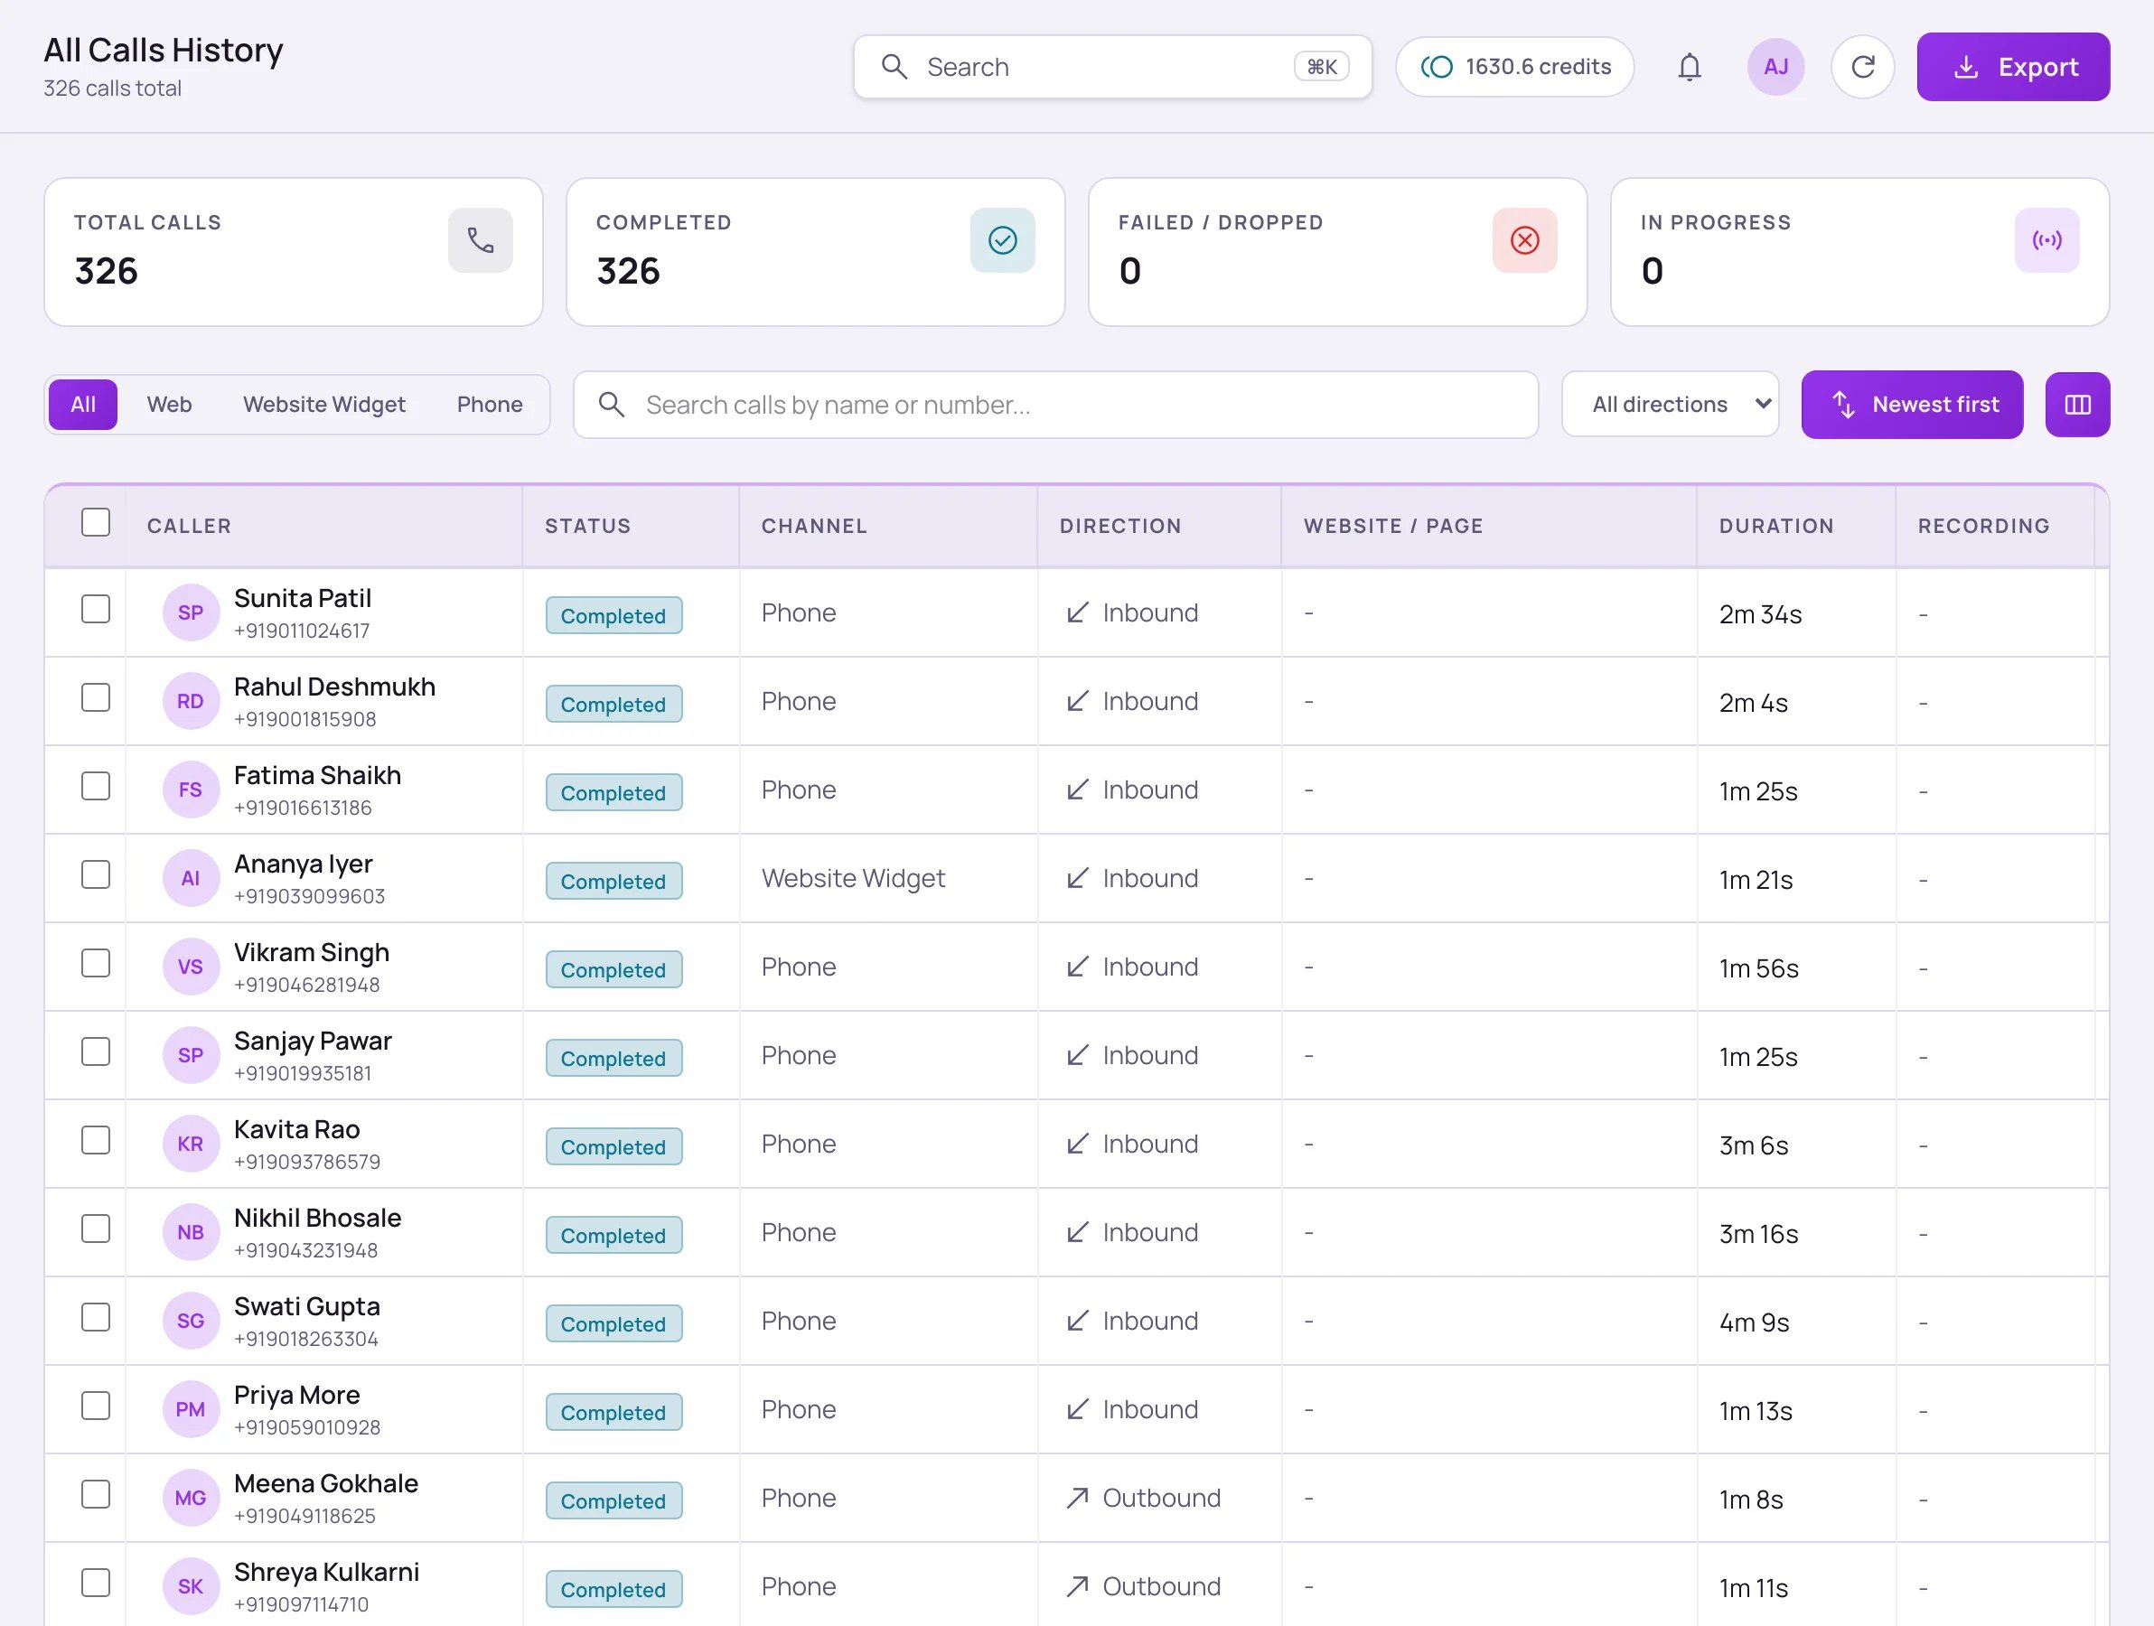Screen dimensions: 2154x1626
Task: Select the Rahul Deshmukh row checkbox
Action: pyautogui.click(x=96, y=698)
